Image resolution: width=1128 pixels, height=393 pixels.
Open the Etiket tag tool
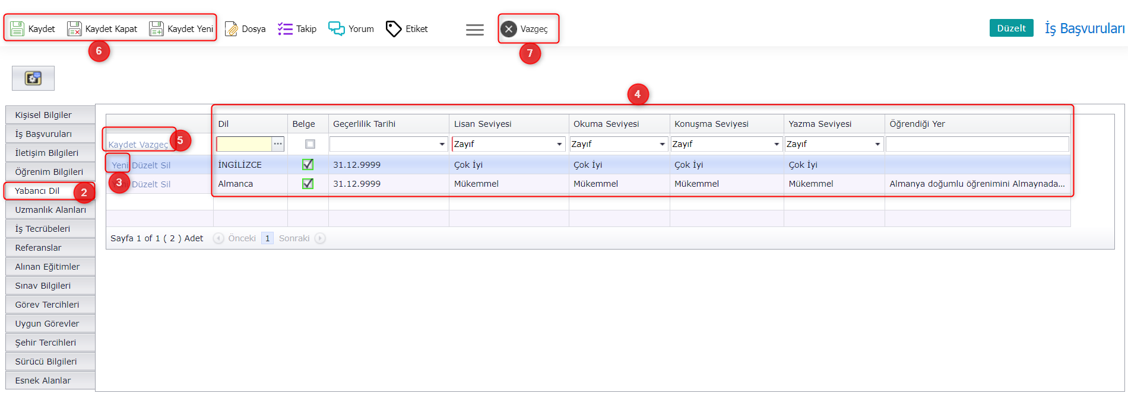pos(407,28)
